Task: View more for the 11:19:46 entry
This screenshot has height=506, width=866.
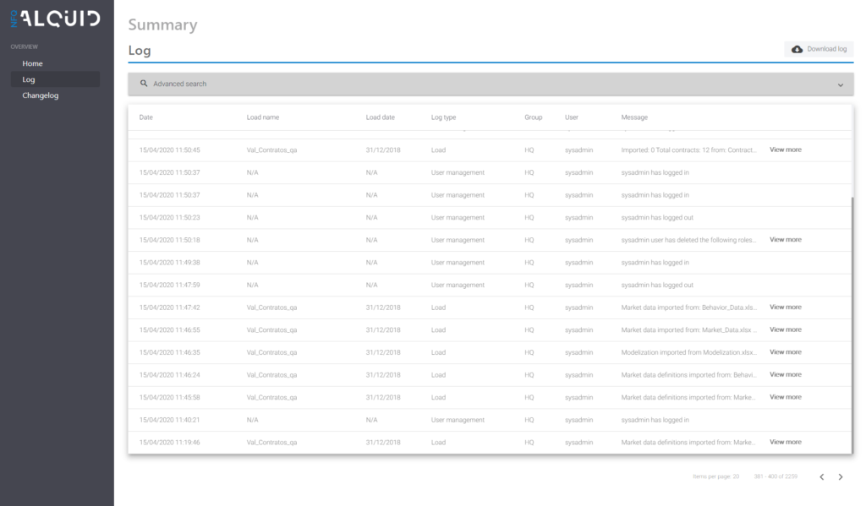Action: click(786, 443)
